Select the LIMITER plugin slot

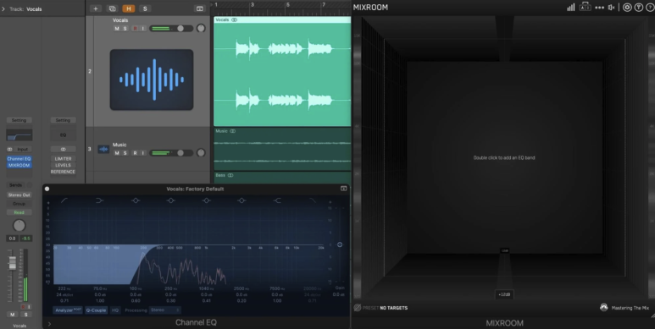(63, 159)
